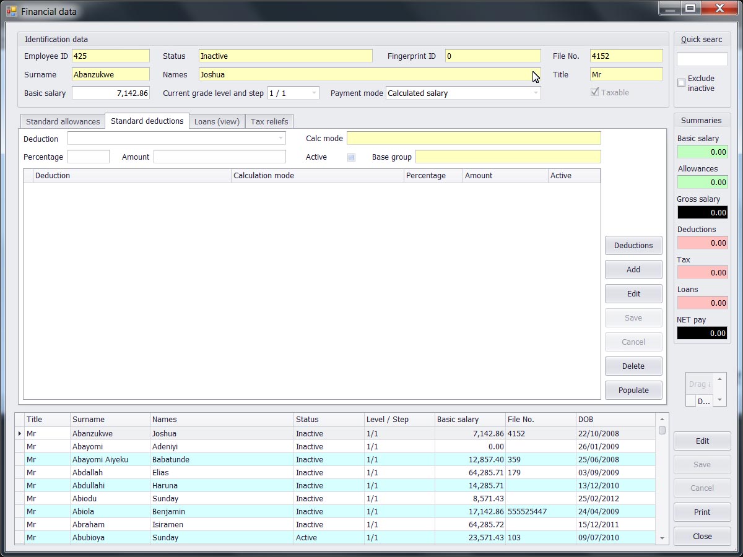
Task: Click the small drag grid's down arrow
Action: (x=719, y=400)
